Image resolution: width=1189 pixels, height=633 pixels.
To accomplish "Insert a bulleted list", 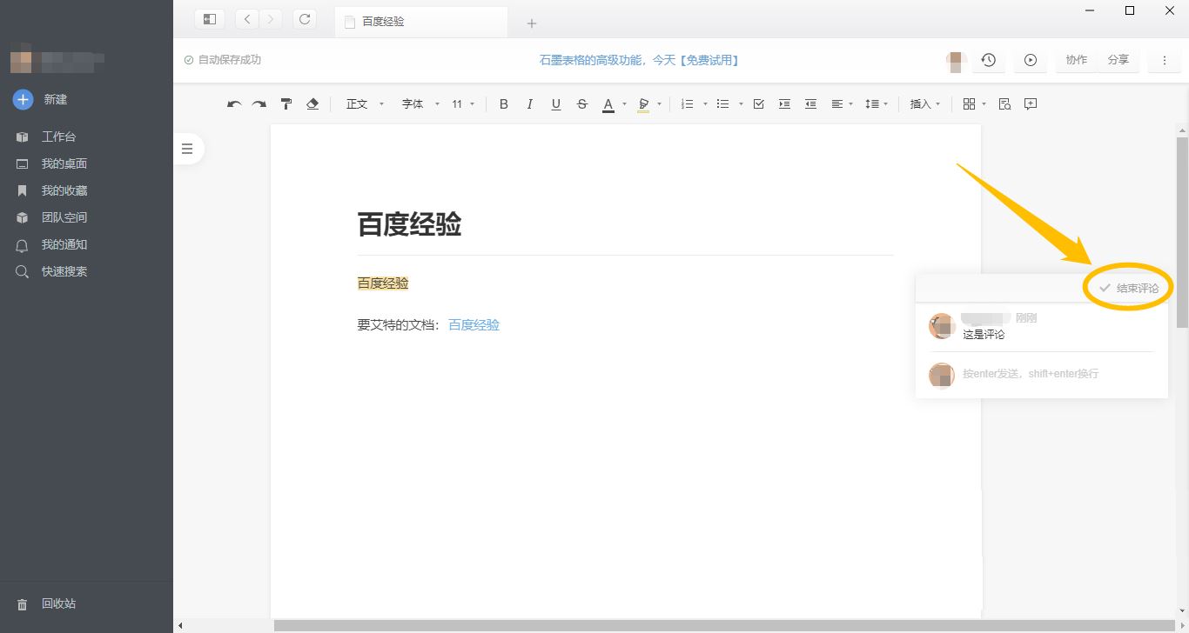I will (722, 104).
